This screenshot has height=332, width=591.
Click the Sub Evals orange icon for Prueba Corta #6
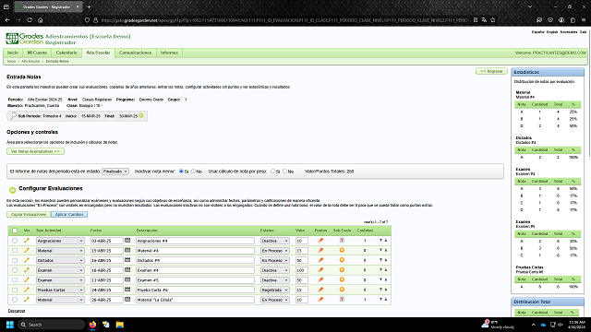click(342, 290)
